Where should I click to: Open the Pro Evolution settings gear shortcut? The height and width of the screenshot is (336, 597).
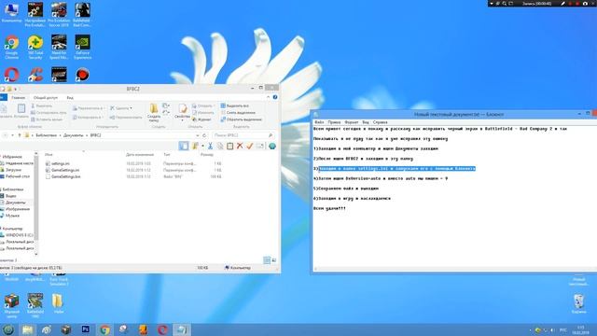click(x=35, y=14)
